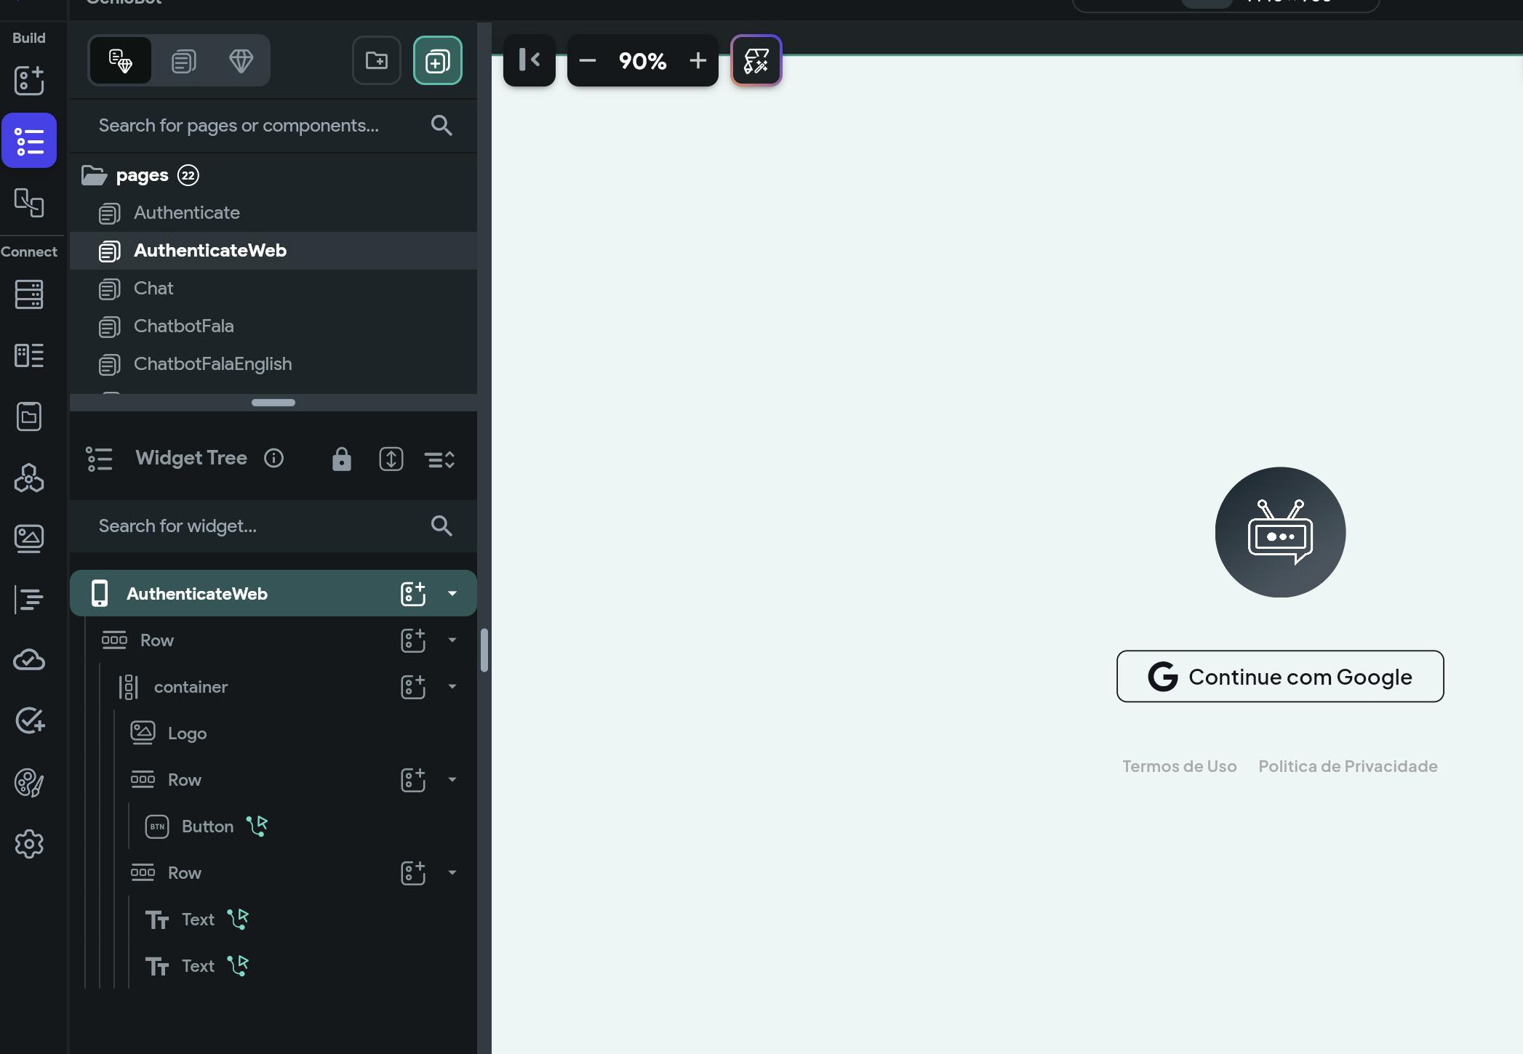
Task: Select the pages-only tab icon
Action: tap(183, 60)
